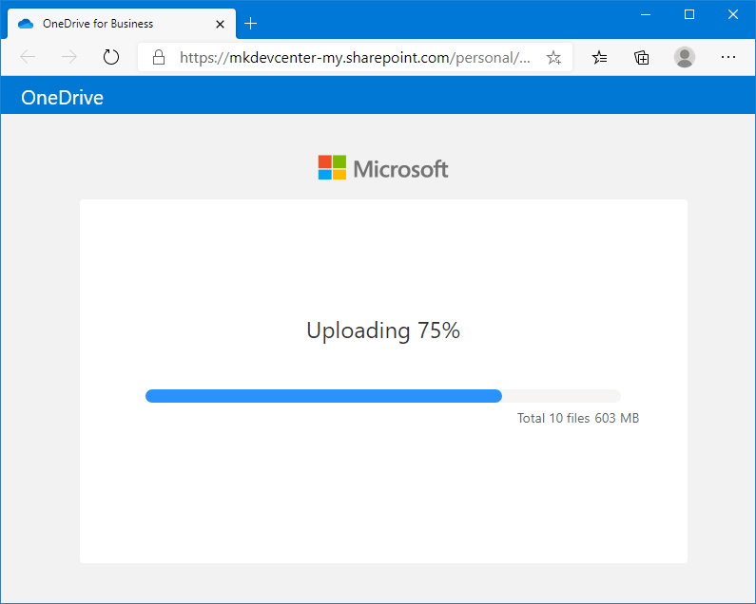Go back with the browser back arrow
This screenshot has height=604, width=756.
[28, 57]
